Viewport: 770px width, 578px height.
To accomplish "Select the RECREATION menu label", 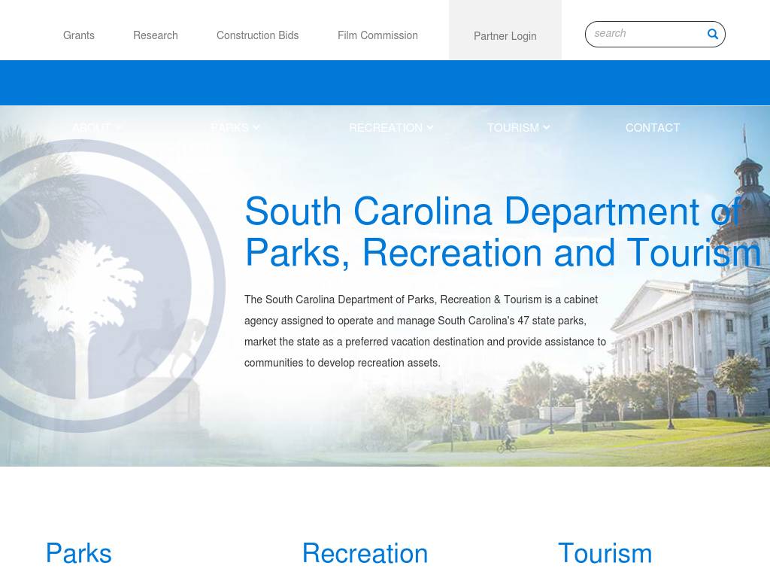I will tap(385, 128).
